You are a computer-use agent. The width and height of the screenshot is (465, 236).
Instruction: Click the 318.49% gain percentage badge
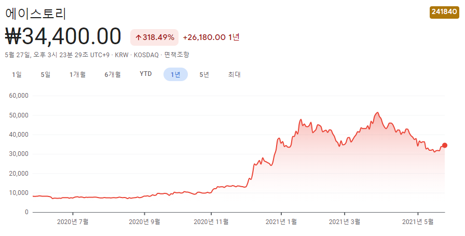coord(155,37)
